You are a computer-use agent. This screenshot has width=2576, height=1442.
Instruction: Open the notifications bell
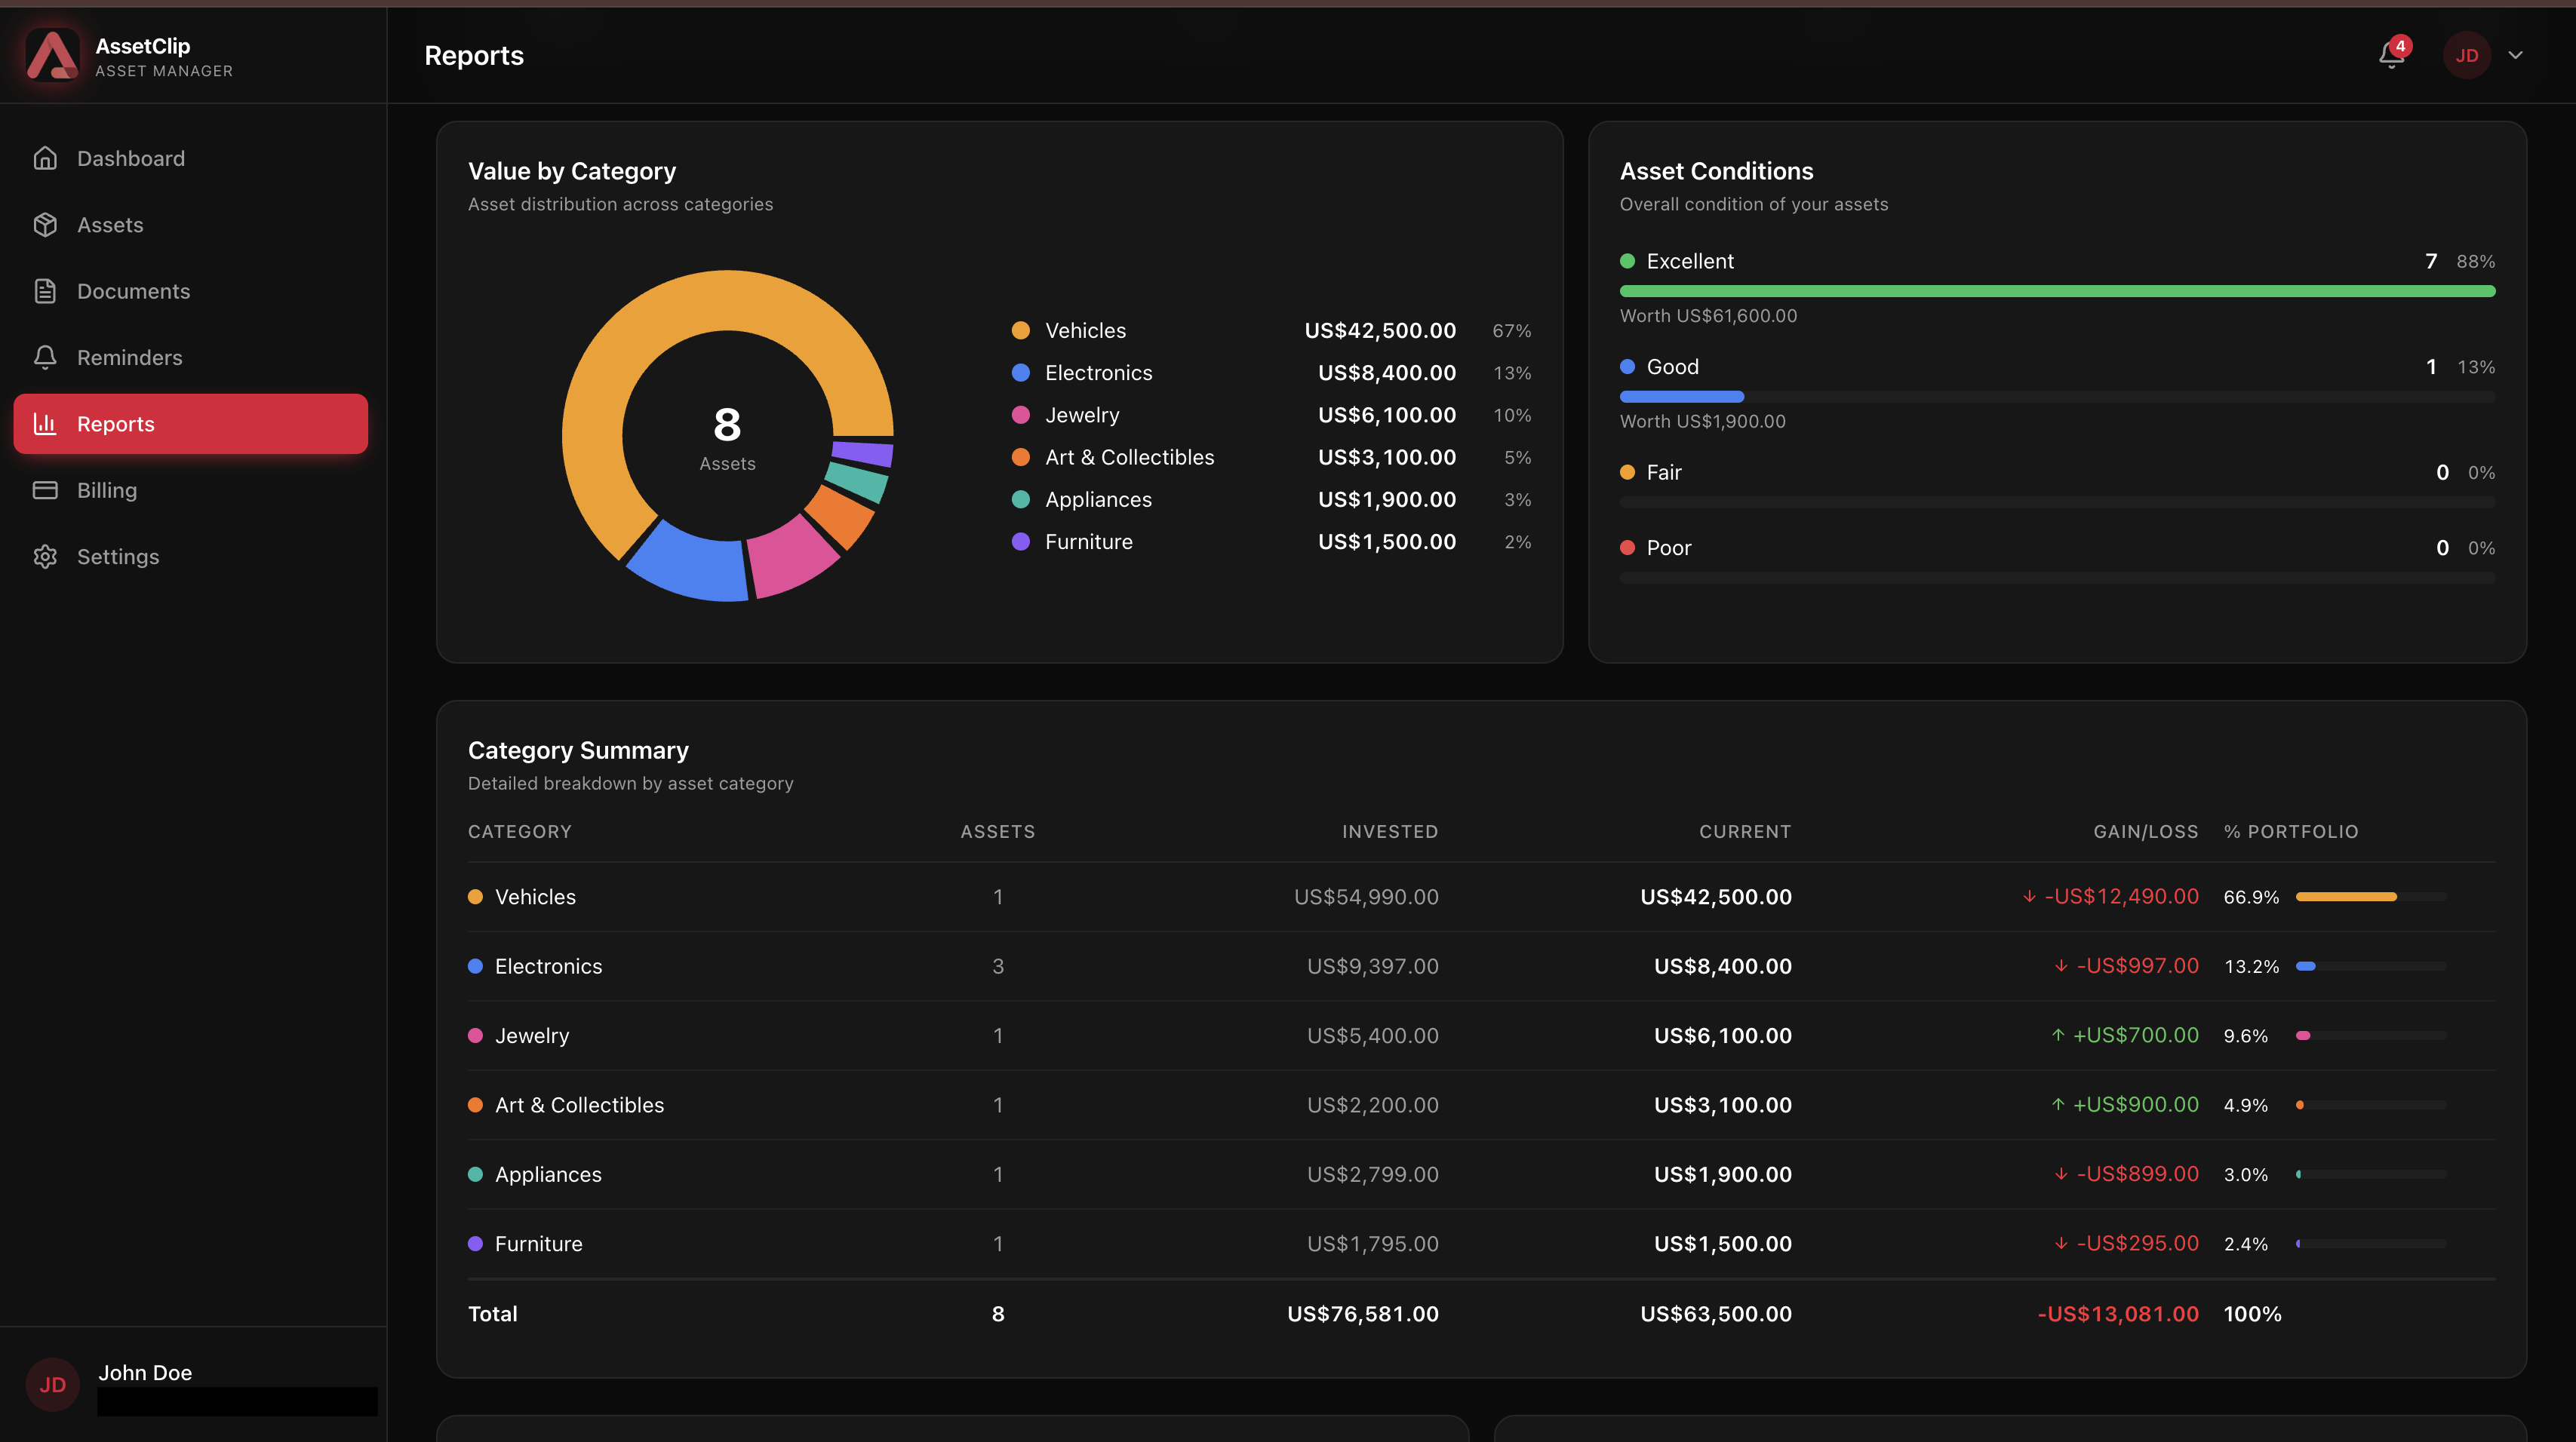pos(2391,55)
